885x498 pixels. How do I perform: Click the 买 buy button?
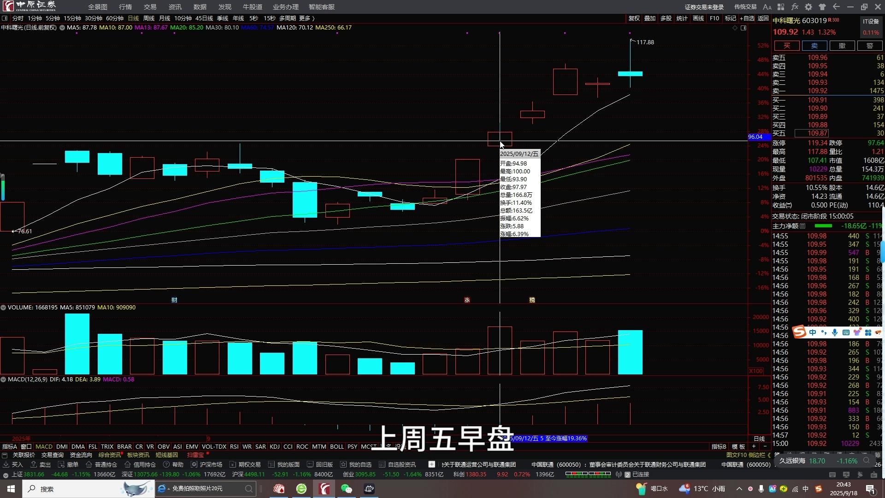pyautogui.click(x=786, y=46)
